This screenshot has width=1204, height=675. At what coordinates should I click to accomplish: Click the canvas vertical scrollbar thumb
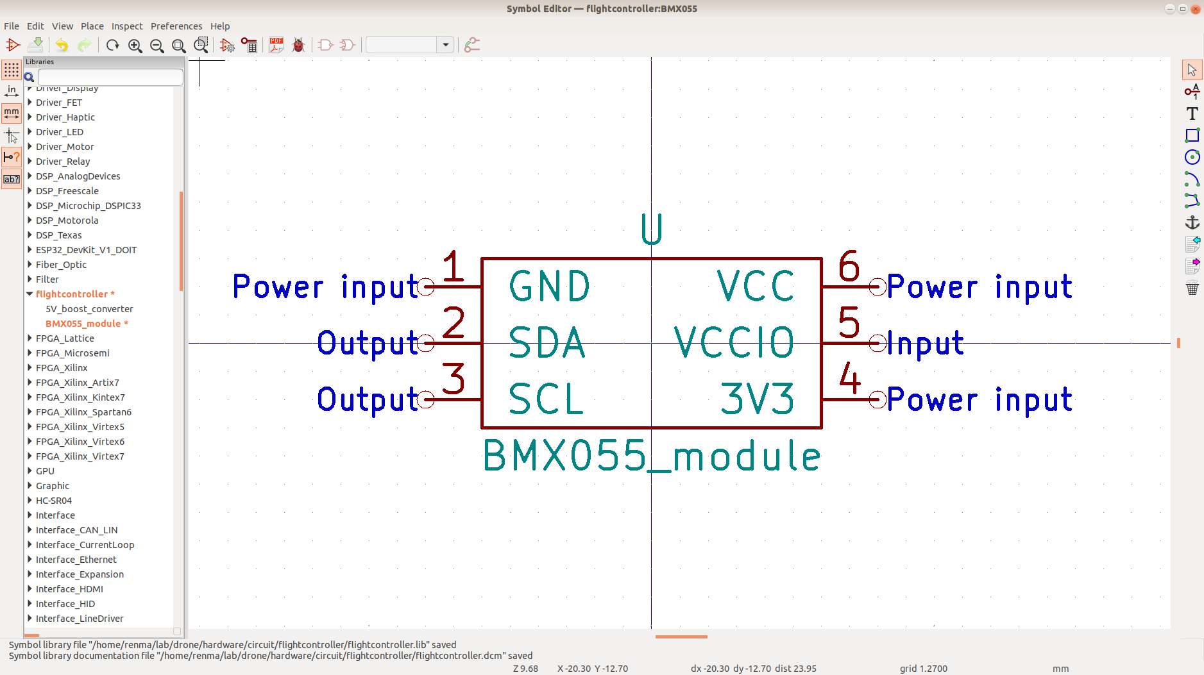tap(1178, 343)
